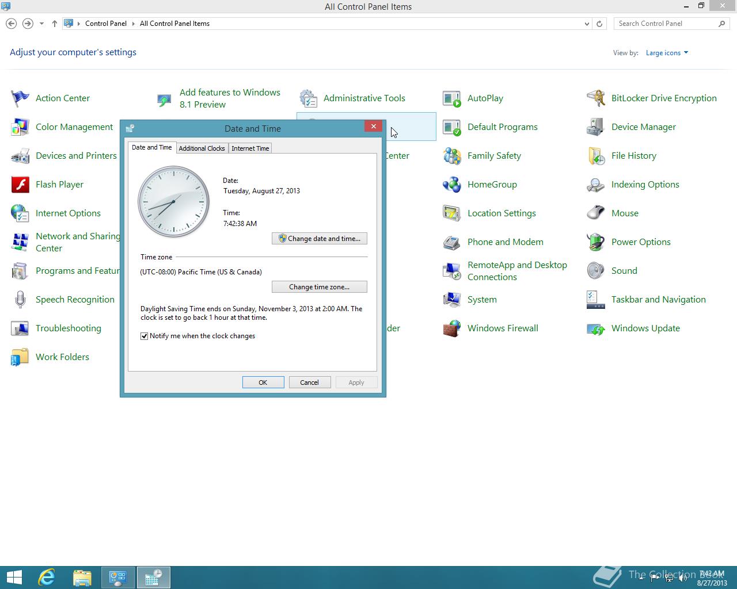737x589 pixels.
Task: Click the taskbar clock date 8/27/2013
Action: point(712,583)
